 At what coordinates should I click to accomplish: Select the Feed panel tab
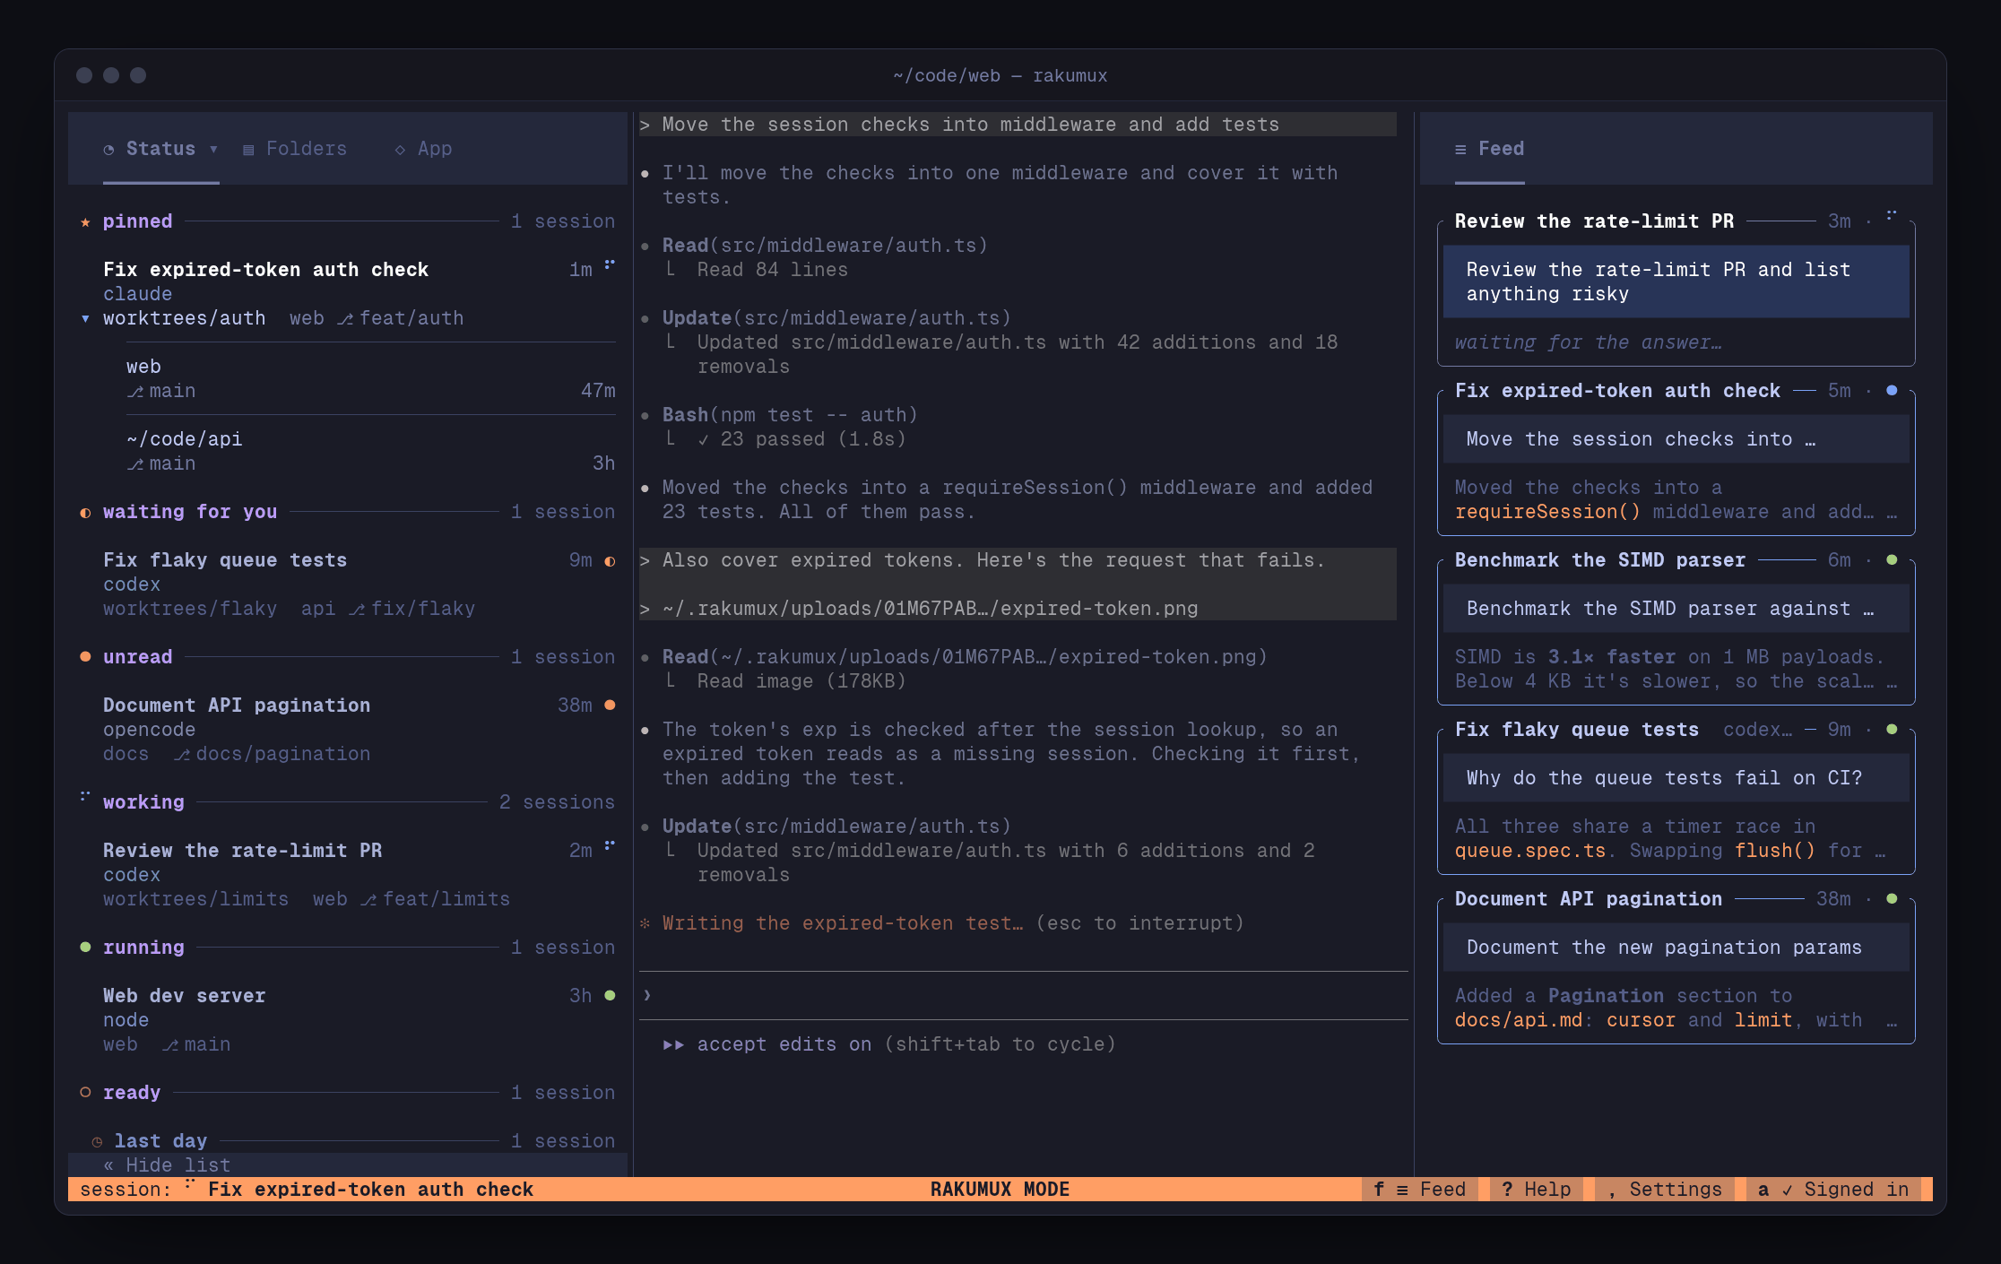point(1489,149)
